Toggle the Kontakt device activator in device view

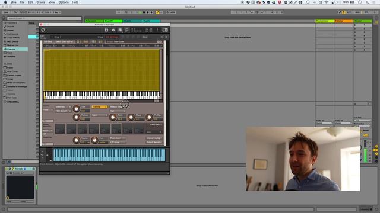coord(7,169)
